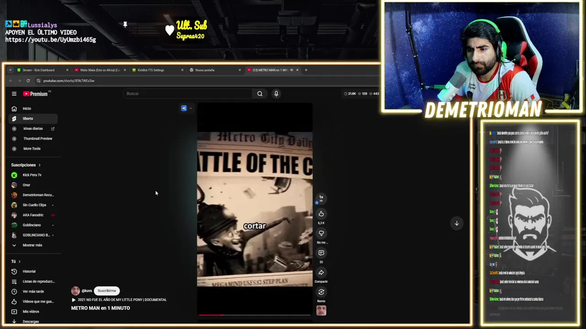This screenshot has width=586, height=329.
Task: Open More Tools in sidebar
Action: [33, 149]
